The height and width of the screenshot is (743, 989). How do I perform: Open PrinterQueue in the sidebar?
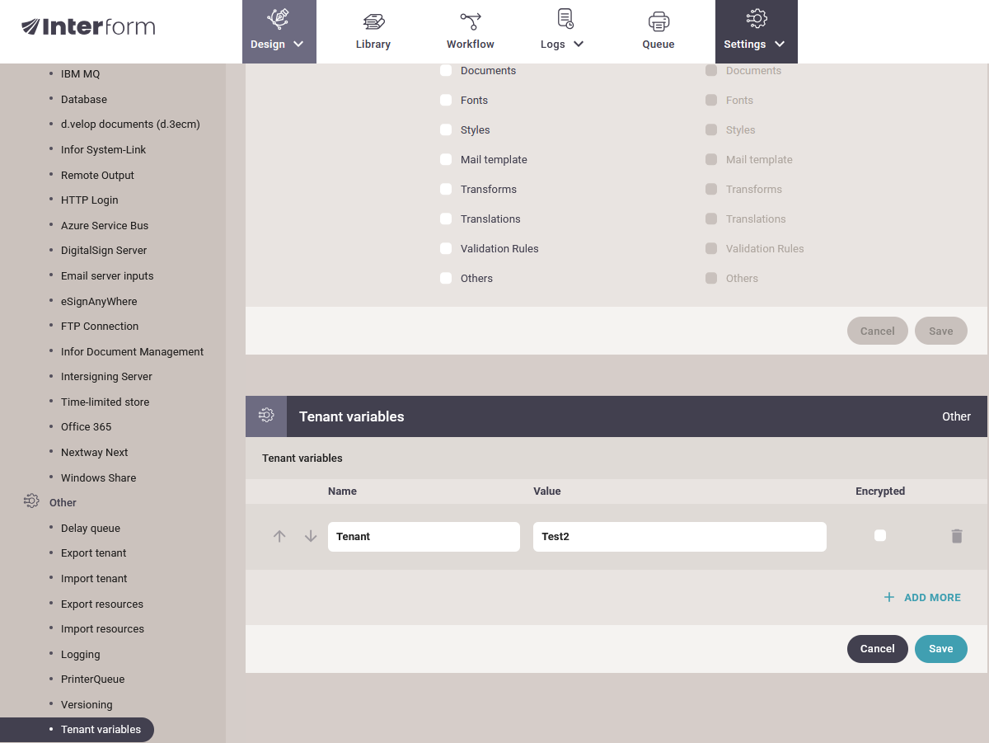[92, 679]
